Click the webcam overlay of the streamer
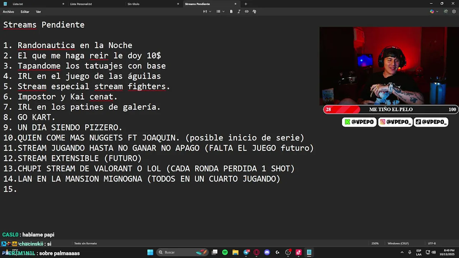The height and width of the screenshot is (258, 459). [389, 66]
